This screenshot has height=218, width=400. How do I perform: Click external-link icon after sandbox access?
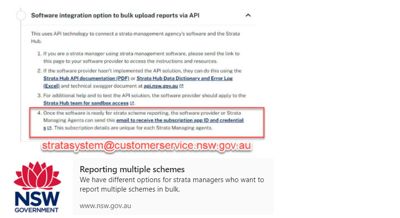coord(132,103)
